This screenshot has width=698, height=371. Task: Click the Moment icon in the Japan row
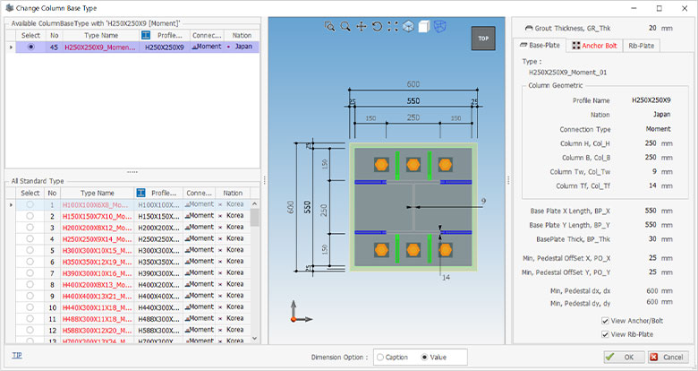(x=194, y=47)
